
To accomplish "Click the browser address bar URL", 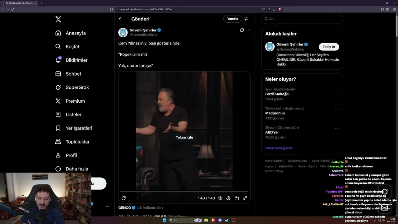I will pos(146,9).
